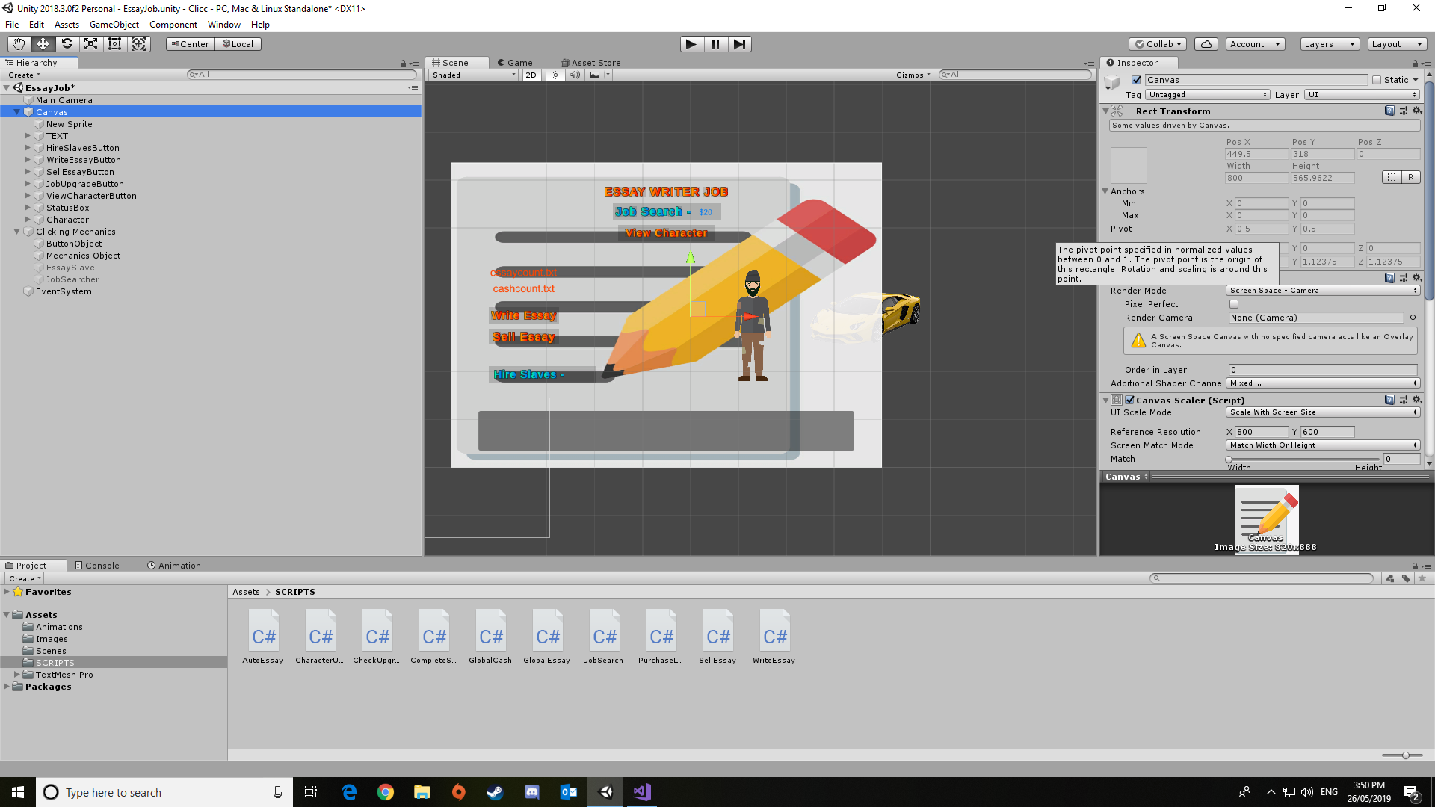Switch to the Game tab
Screen dimensions: 1435x807
(x=514, y=63)
